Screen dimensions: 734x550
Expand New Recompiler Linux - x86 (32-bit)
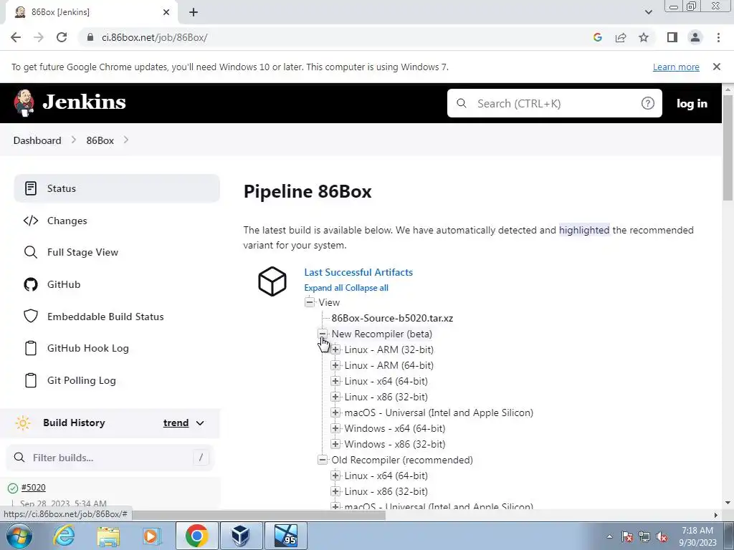(335, 397)
